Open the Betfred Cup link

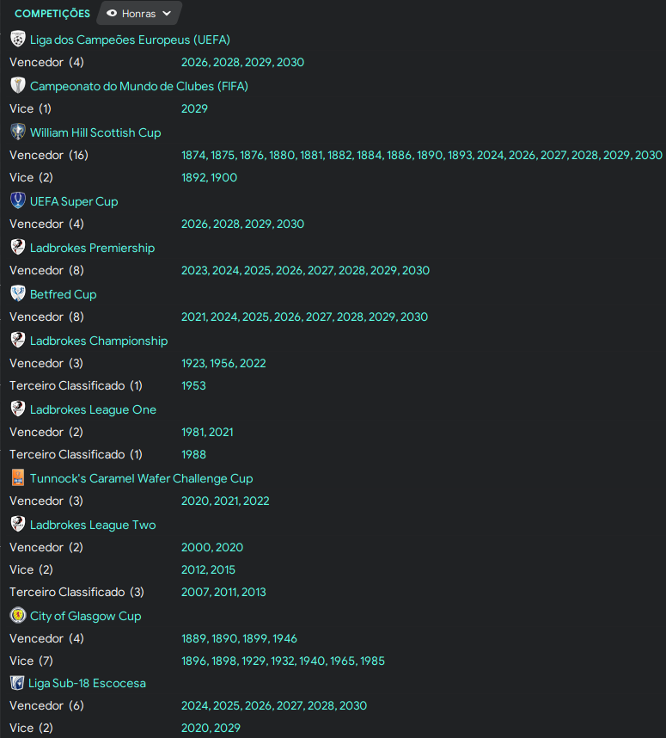63,294
